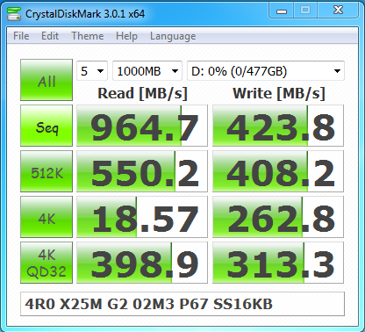The image size is (365, 332).
Task: Open the Help menu
Action: 126,36
